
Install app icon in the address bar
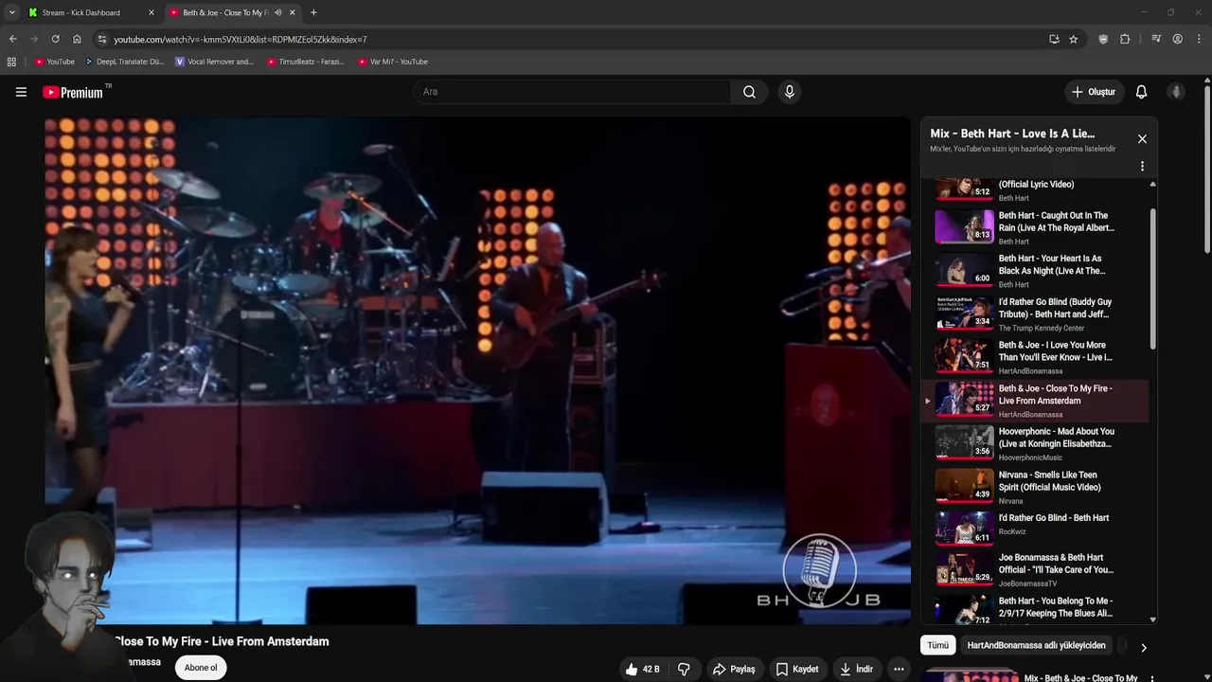click(x=1054, y=39)
